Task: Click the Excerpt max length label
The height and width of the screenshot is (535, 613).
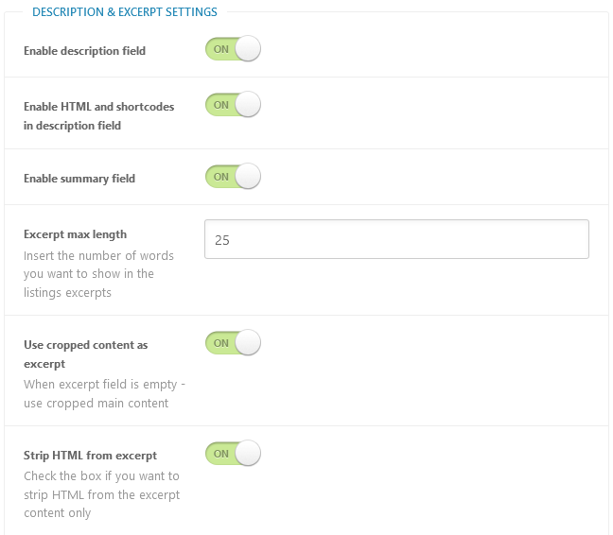Action: pyautogui.click(x=75, y=234)
